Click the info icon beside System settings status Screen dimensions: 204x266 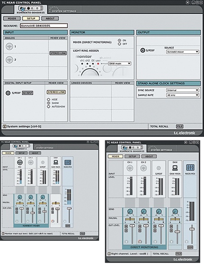point(4,126)
